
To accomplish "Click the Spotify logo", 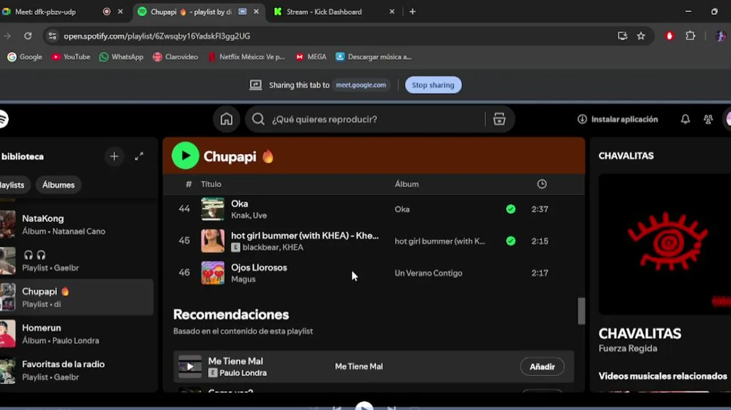I will pos(3,119).
